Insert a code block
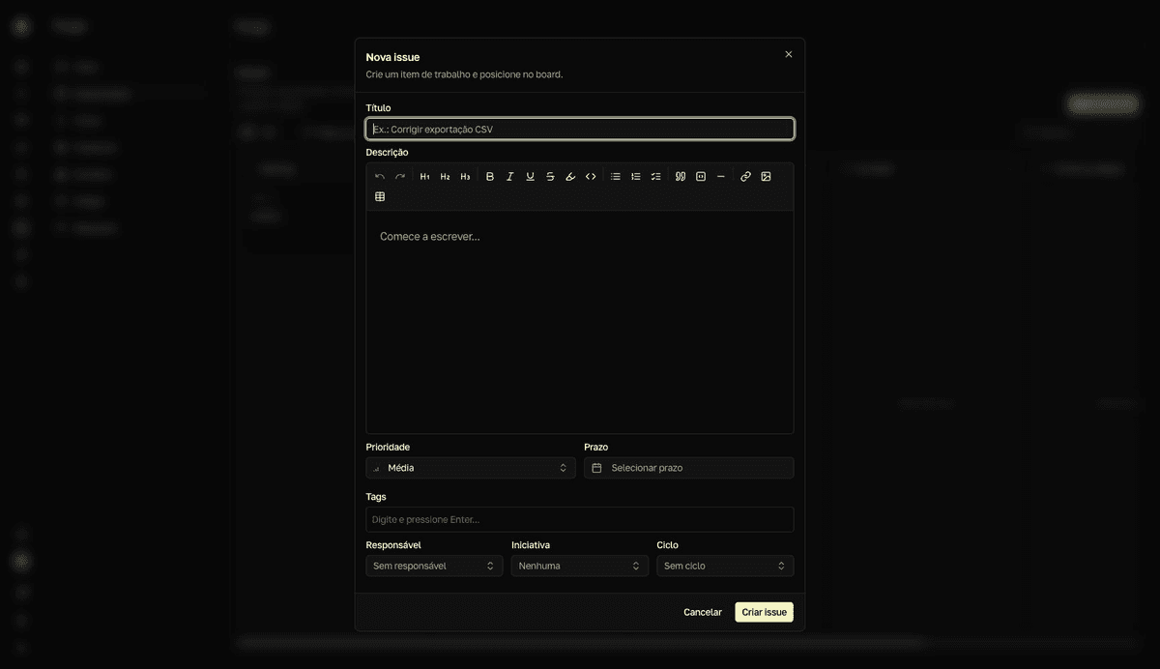Image resolution: width=1160 pixels, height=669 pixels. tap(701, 177)
